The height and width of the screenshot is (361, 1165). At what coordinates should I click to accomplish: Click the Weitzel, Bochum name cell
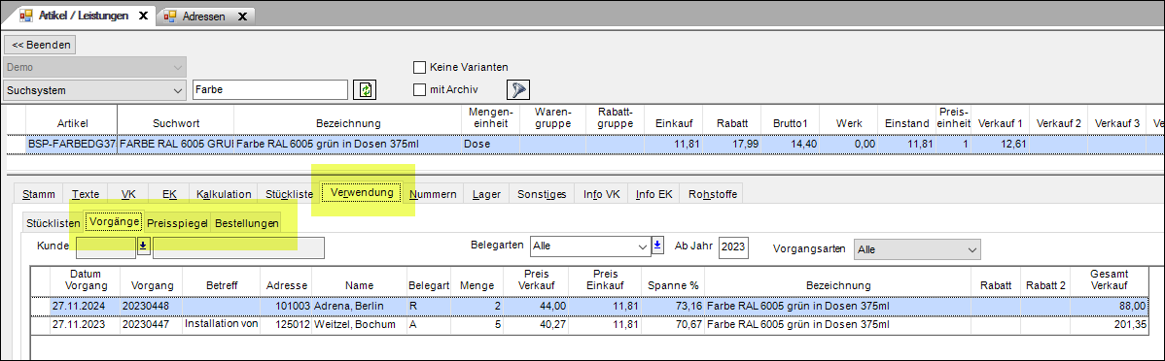359,324
